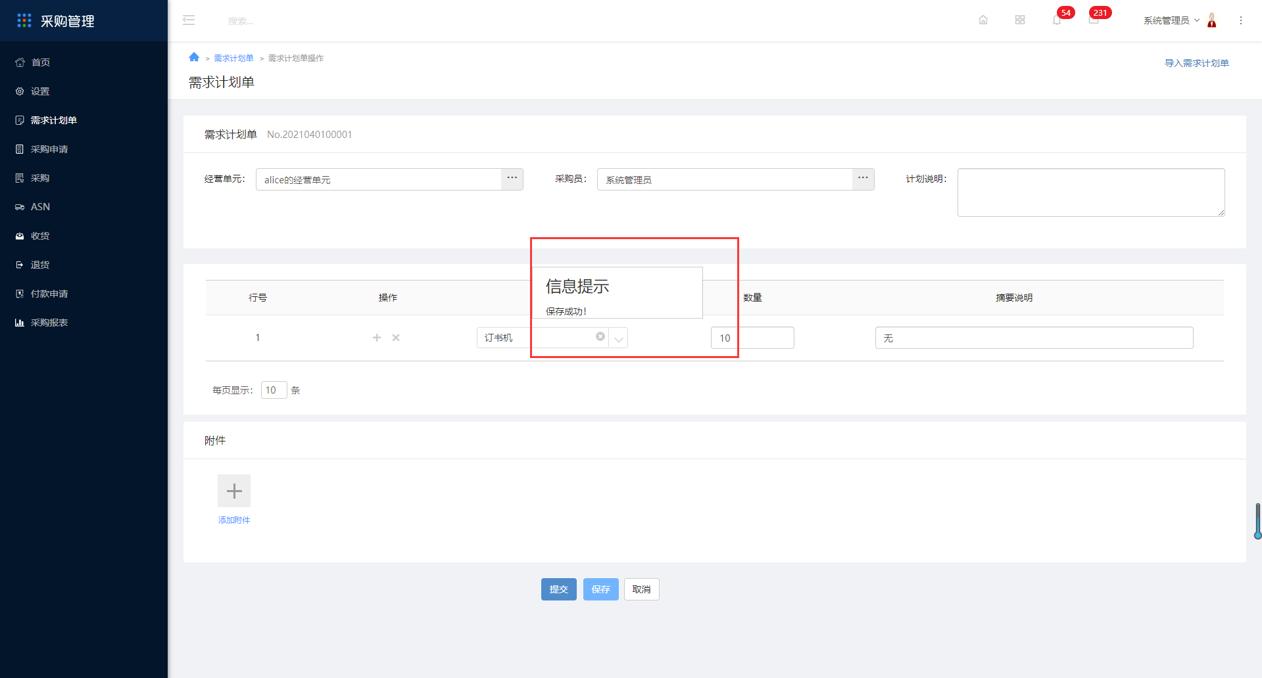
Task: Click the breadcrumb home icon
Action: point(194,57)
